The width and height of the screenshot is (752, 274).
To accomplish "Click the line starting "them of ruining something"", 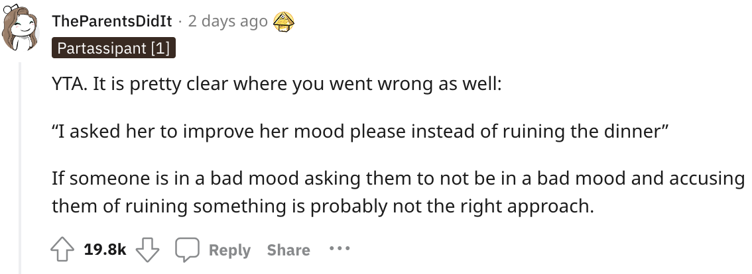I will [x=323, y=207].
